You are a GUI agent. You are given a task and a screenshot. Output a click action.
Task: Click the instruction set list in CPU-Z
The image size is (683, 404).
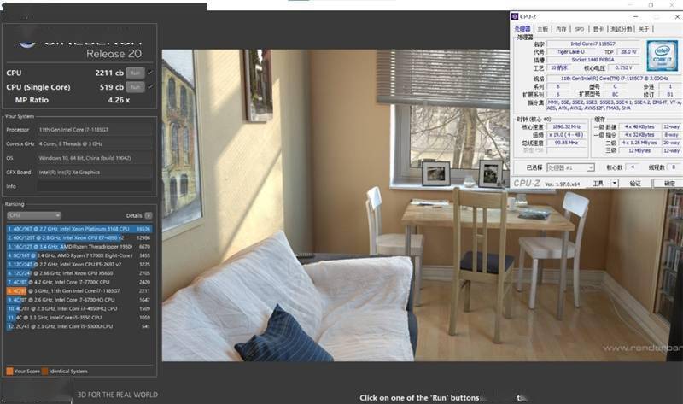(x=614, y=104)
